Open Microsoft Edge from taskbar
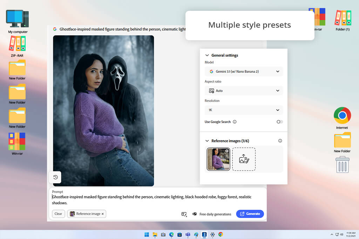 point(171,234)
